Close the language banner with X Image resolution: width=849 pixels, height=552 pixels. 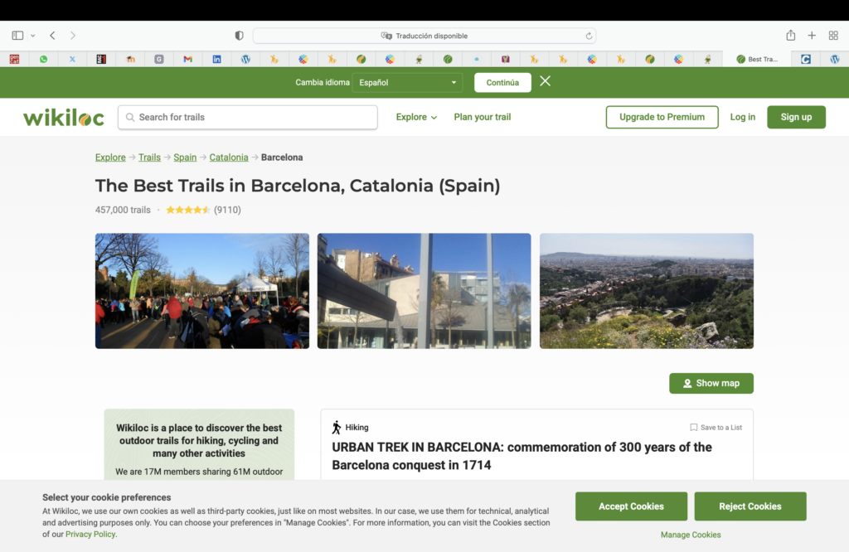(546, 81)
